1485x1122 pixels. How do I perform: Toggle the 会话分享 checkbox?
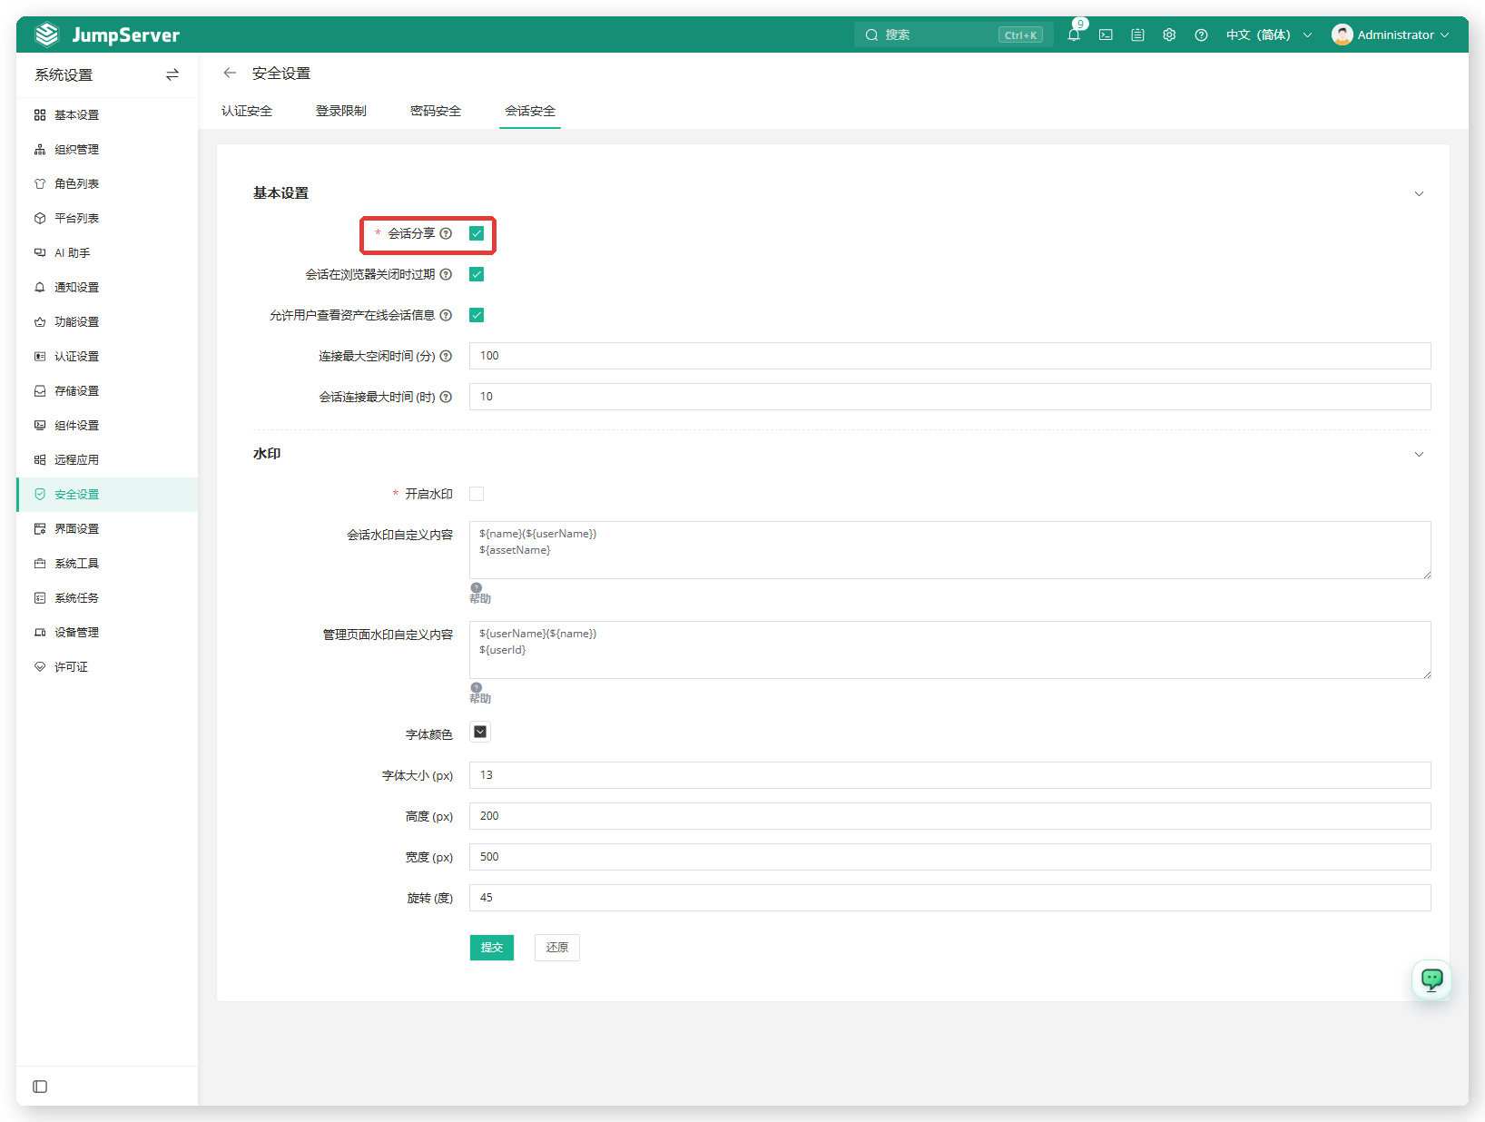477,233
